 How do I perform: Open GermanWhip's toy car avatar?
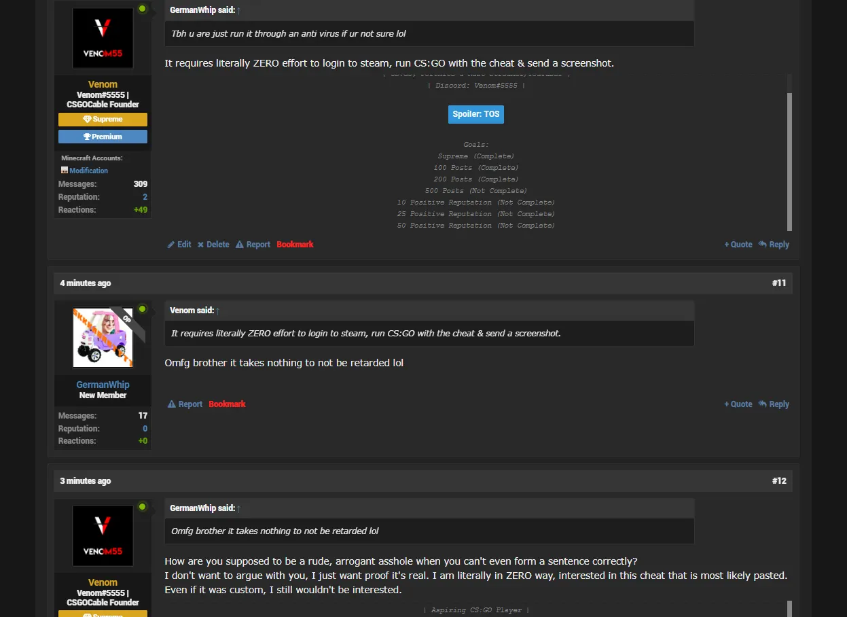(x=103, y=338)
